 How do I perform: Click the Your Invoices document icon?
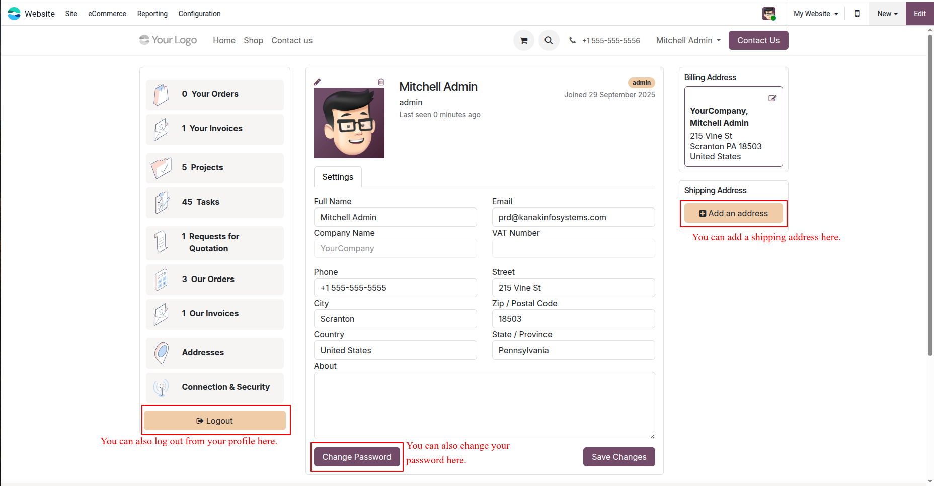[161, 129]
